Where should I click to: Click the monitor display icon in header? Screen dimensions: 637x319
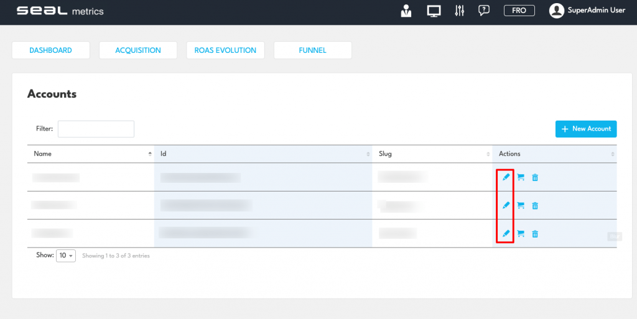434,11
